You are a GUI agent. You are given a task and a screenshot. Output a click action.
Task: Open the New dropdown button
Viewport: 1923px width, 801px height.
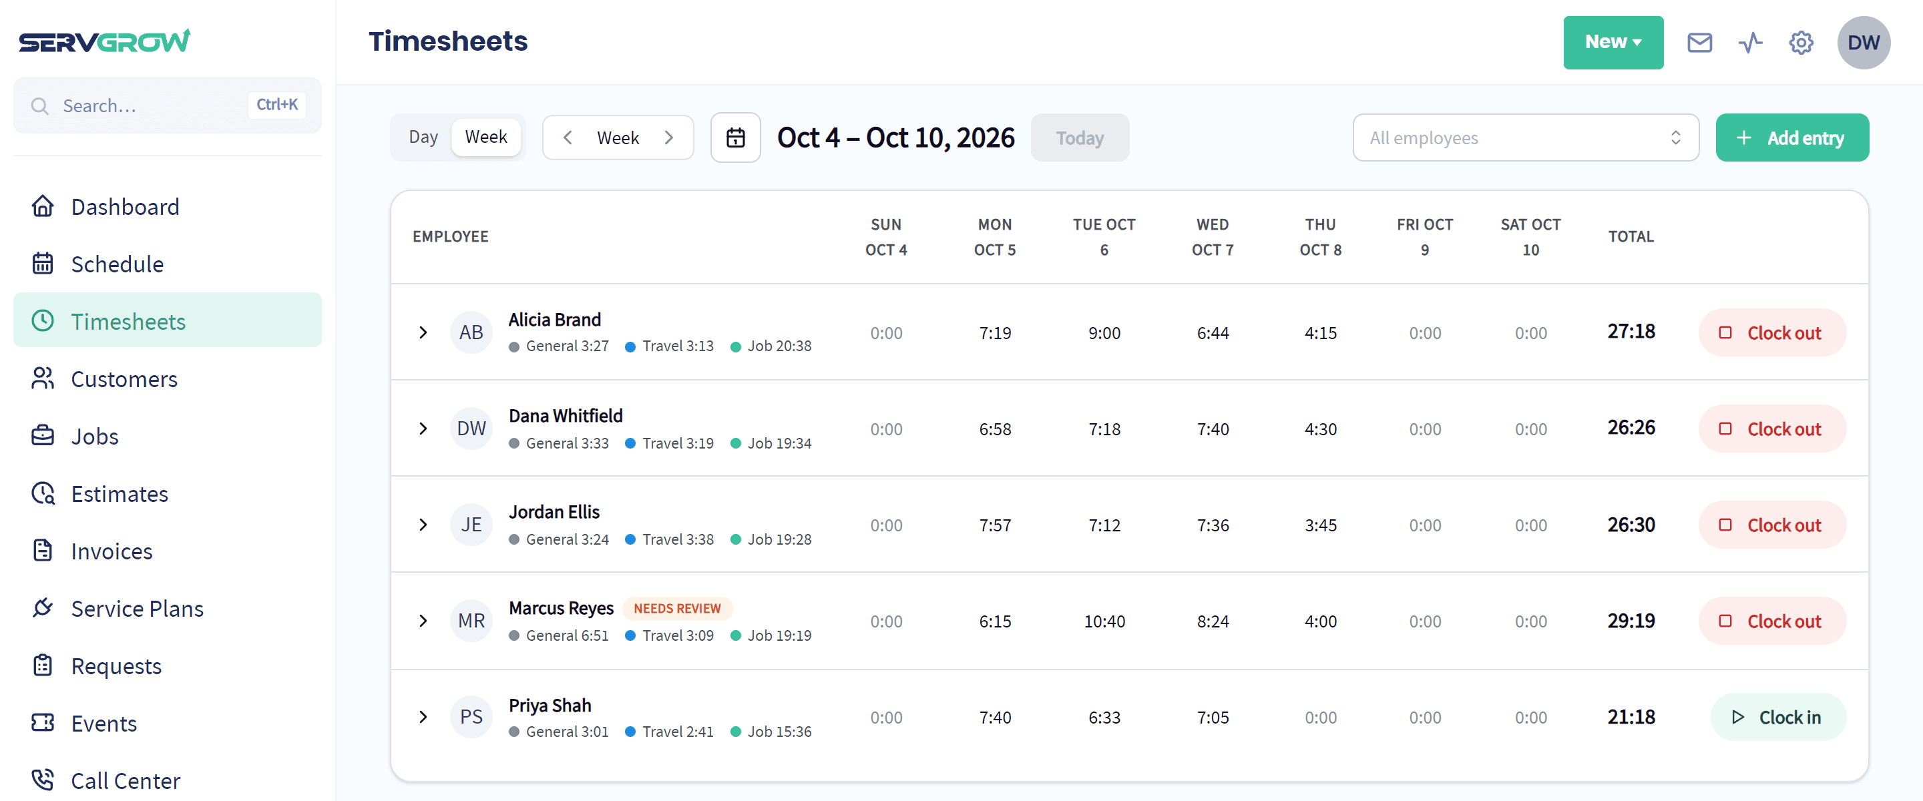tap(1613, 43)
